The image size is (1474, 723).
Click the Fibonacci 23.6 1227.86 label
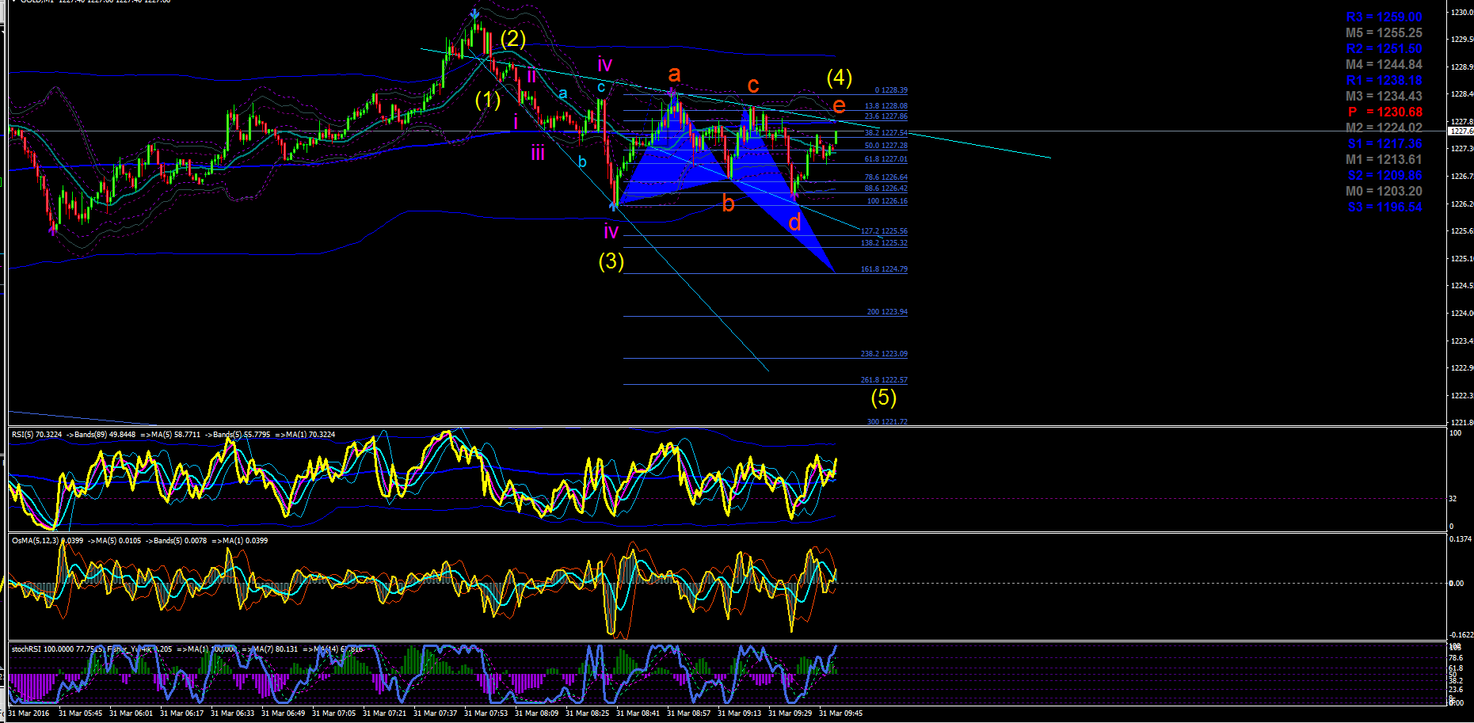tap(886, 116)
